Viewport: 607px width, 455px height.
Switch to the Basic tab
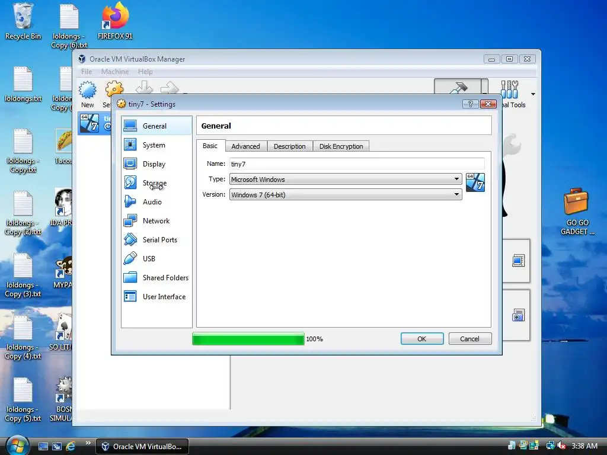(210, 146)
